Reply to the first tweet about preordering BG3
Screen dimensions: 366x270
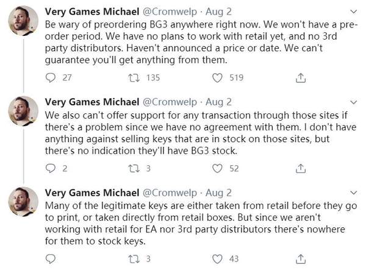pos(51,77)
